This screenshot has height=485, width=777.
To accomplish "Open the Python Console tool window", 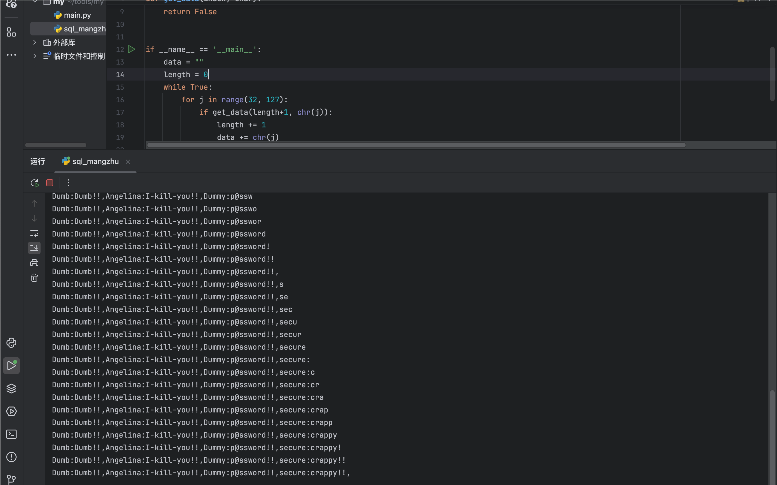I will [11, 343].
